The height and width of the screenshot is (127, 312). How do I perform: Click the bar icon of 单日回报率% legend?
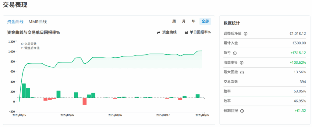point(186,32)
